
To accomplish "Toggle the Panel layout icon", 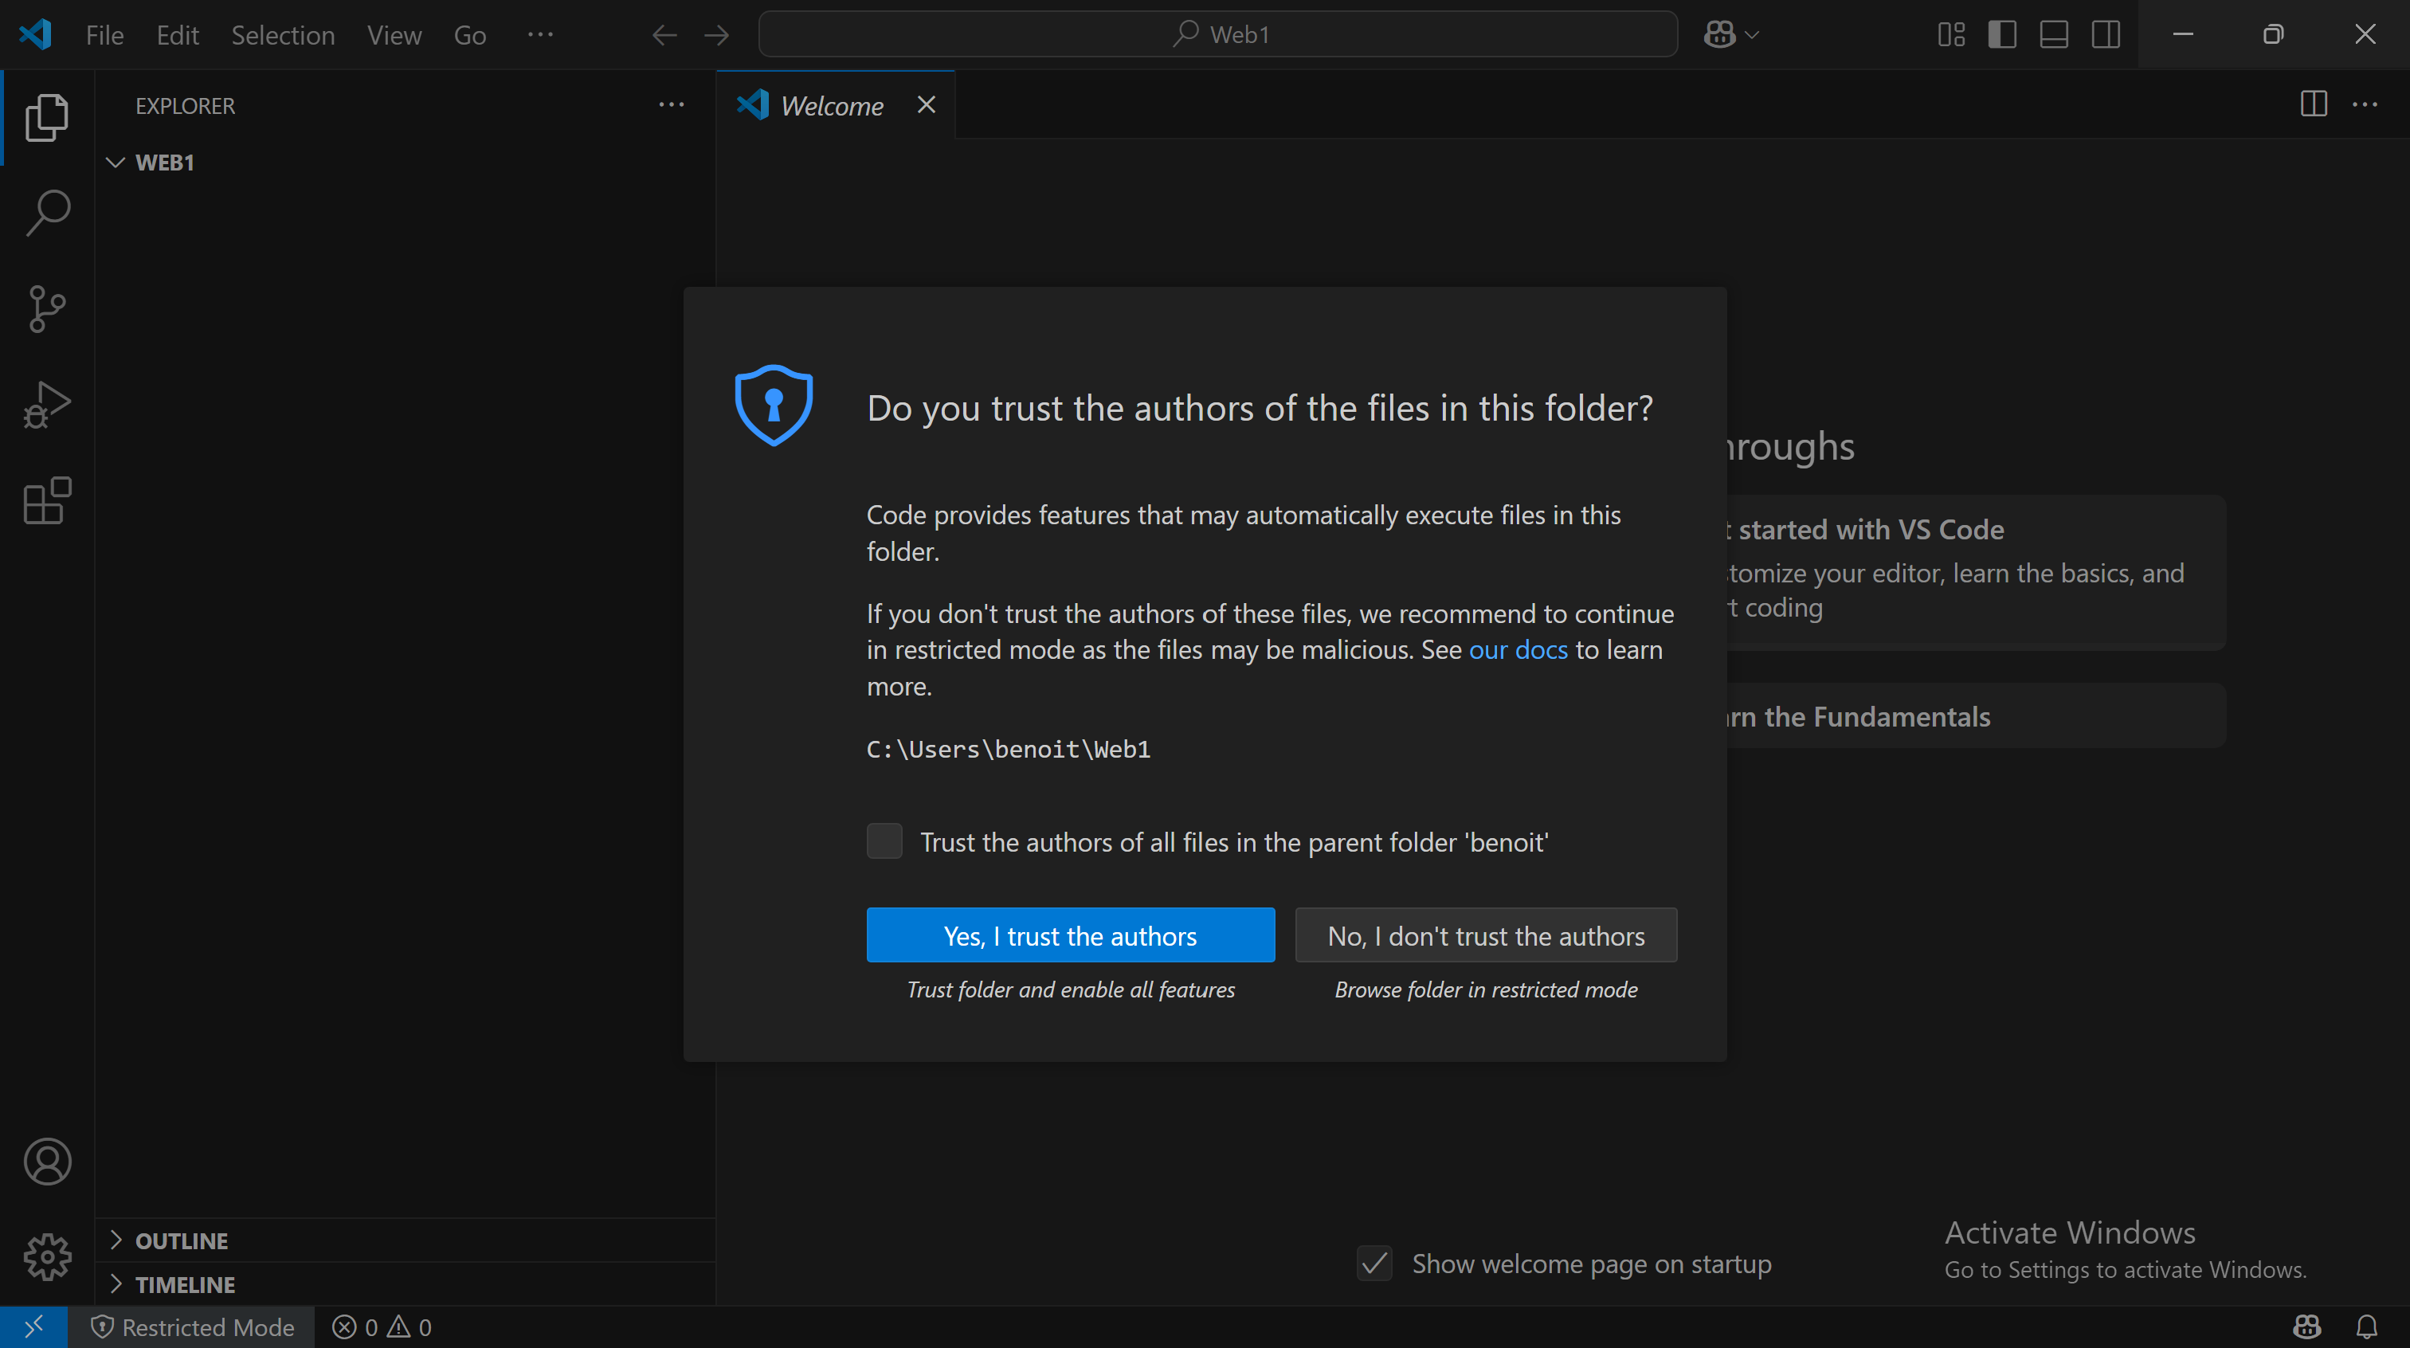I will 2054,34.
